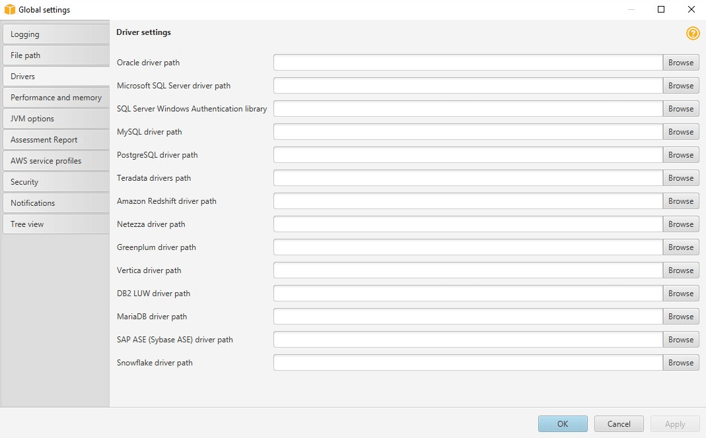Screen dimensions: 706x438
Task: Click the Apply button
Action: point(674,423)
